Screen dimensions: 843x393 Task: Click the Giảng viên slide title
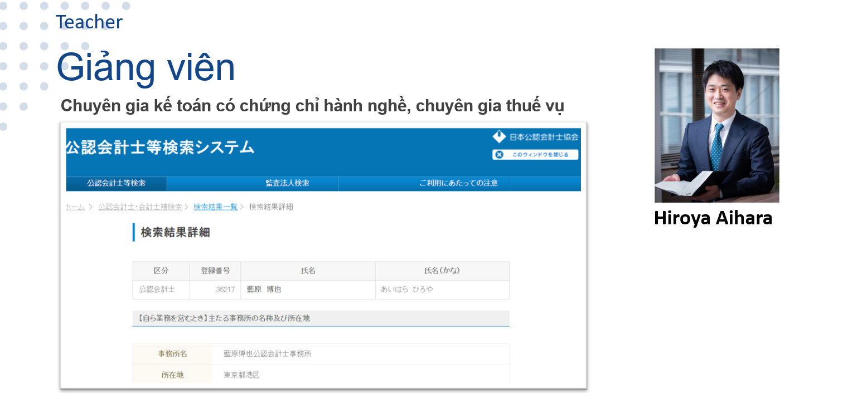(x=146, y=68)
